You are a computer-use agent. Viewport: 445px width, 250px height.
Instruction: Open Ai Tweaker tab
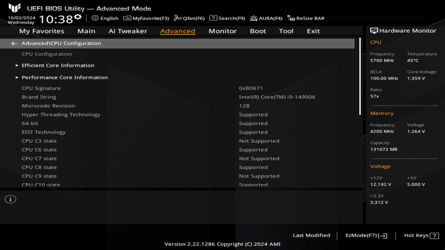click(128, 31)
